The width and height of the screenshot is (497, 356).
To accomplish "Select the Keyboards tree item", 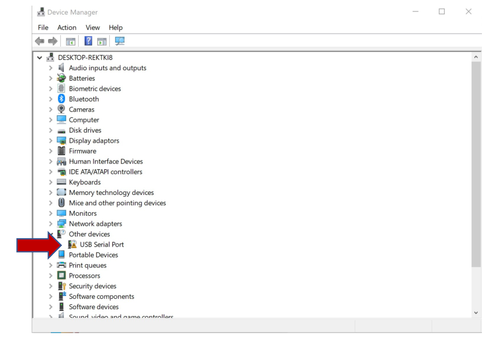I will 85,182.
